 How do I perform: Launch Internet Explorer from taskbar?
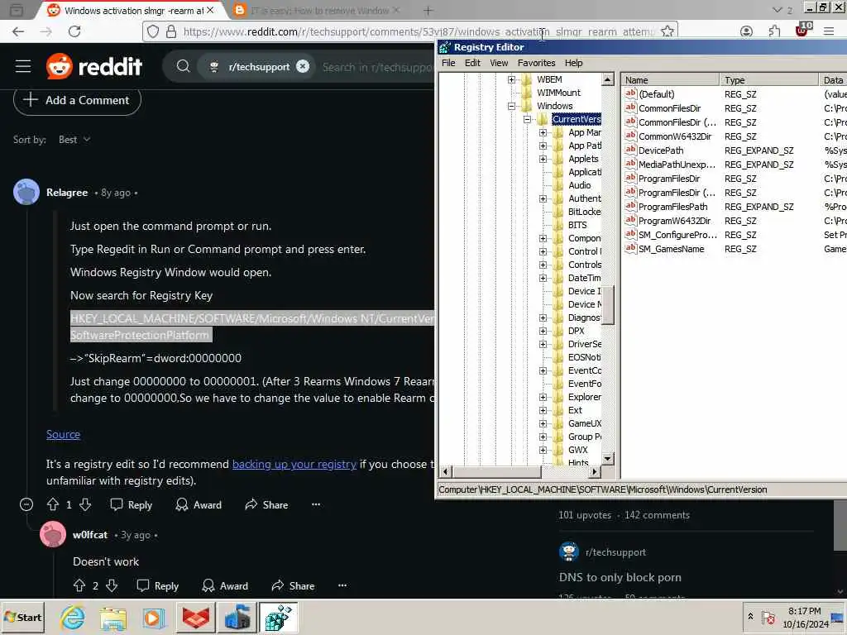pyautogui.click(x=73, y=617)
